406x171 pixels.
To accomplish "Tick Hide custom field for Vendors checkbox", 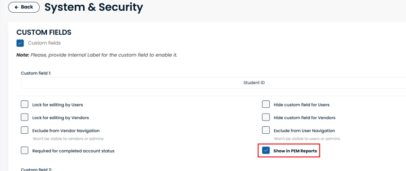I will [266, 117].
